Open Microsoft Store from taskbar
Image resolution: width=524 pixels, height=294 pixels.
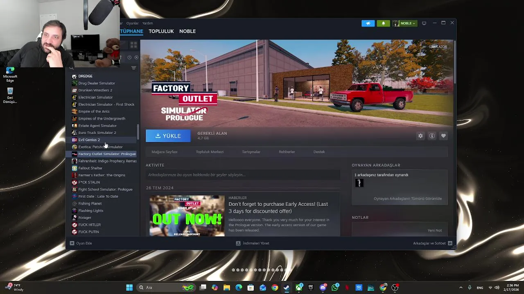[x=251, y=287]
